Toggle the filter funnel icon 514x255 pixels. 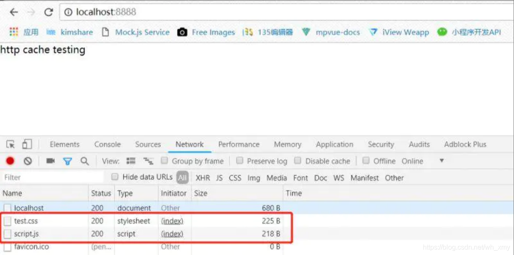coord(68,161)
